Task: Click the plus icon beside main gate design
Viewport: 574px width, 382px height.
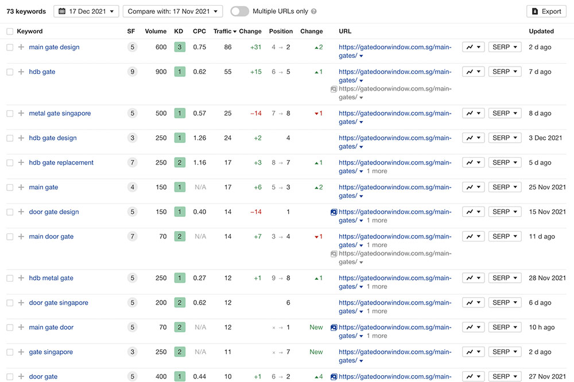Action: point(21,47)
